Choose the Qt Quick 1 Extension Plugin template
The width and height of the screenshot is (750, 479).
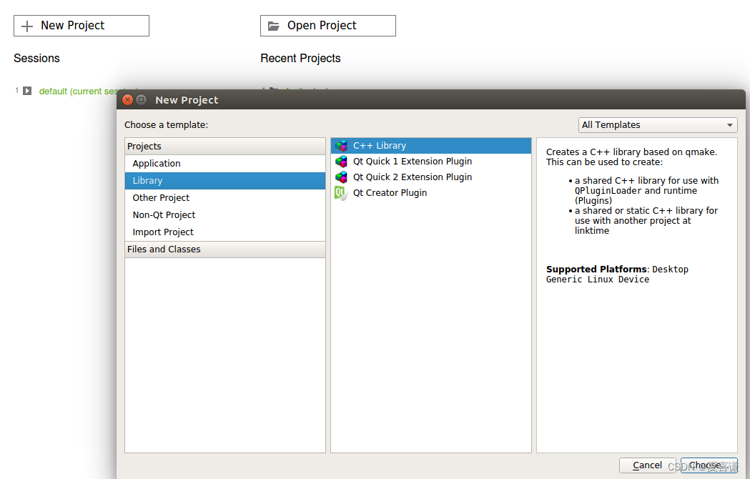pos(431,162)
